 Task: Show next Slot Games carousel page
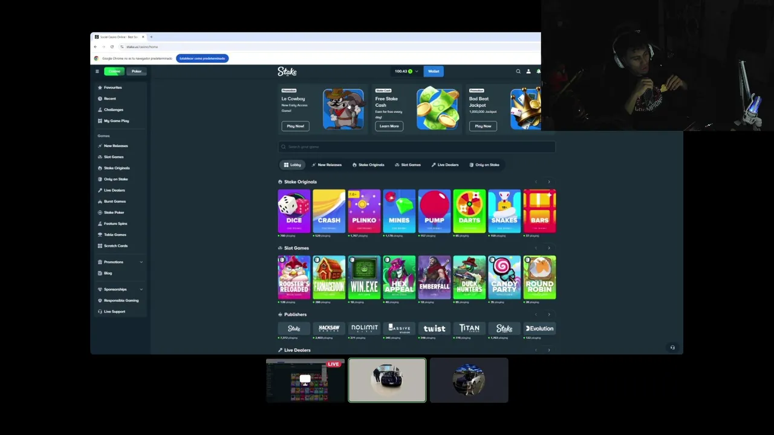(x=549, y=248)
